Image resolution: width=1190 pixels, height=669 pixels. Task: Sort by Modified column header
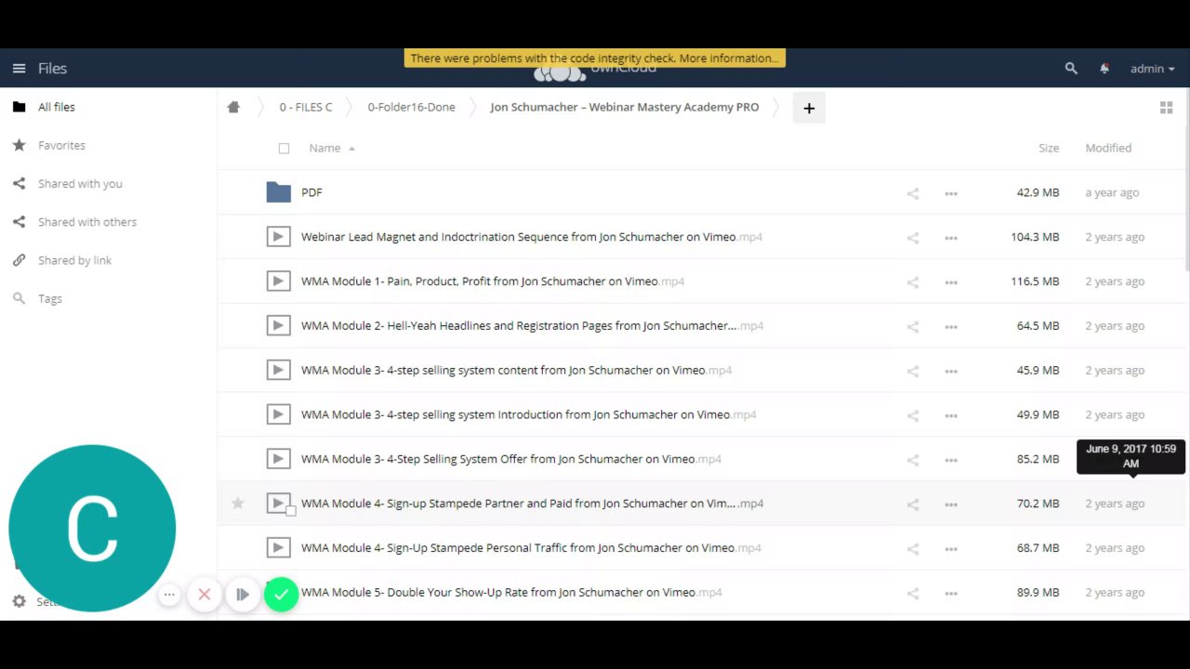[x=1108, y=148]
